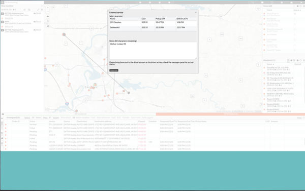305x191 pixels.
Task: Click the Select All link
Action: [33, 118]
